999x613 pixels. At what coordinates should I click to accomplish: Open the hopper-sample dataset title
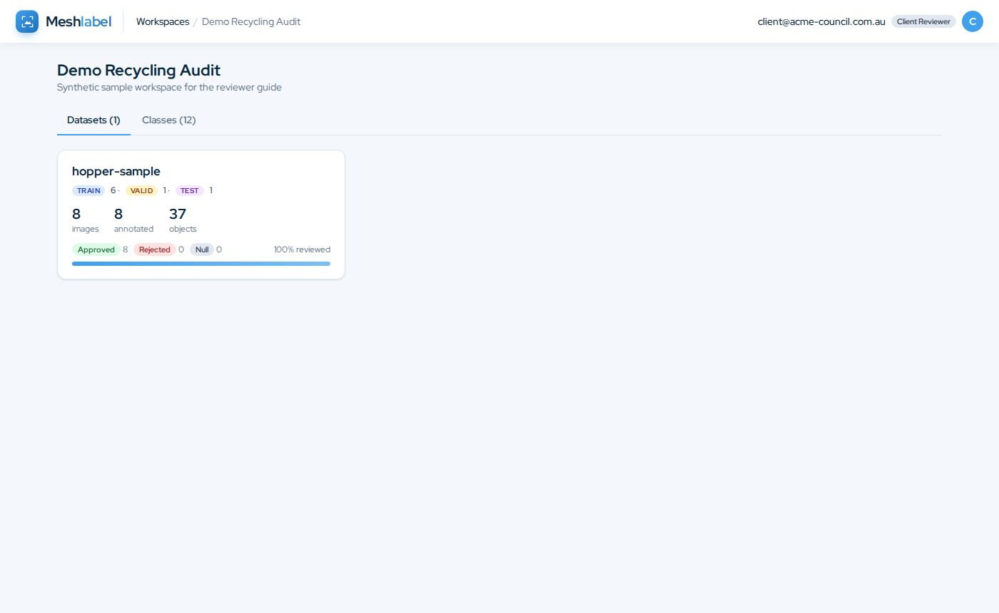tap(116, 171)
